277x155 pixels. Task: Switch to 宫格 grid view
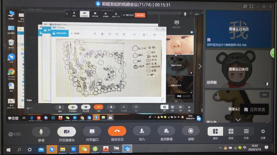pos(231,131)
